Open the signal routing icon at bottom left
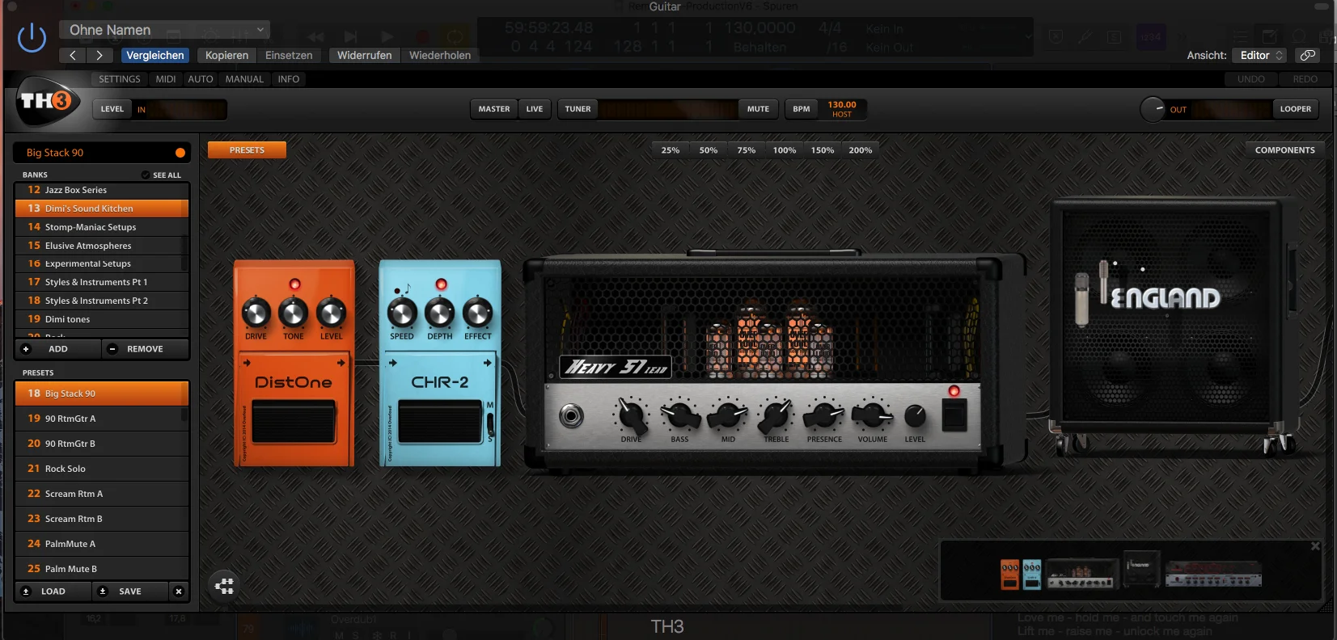 pos(224,586)
